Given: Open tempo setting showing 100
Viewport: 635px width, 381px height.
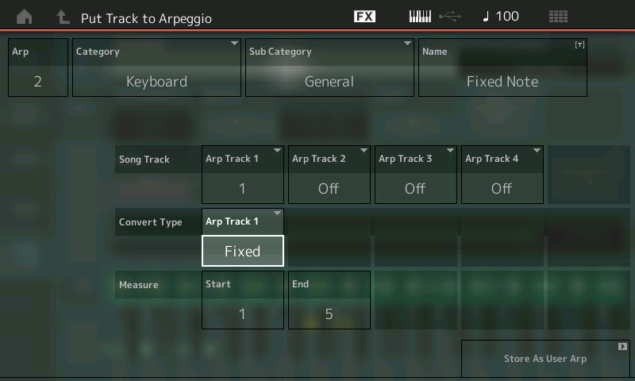Looking at the screenshot, I should tap(501, 17).
